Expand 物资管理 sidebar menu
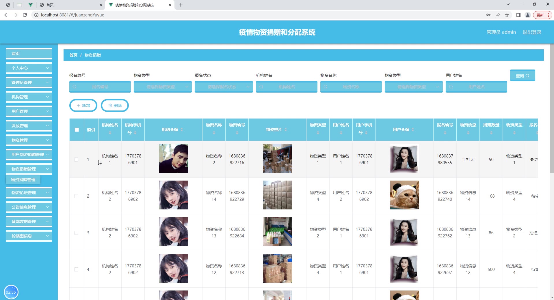Viewport: 554px width, 300px height. click(29, 140)
